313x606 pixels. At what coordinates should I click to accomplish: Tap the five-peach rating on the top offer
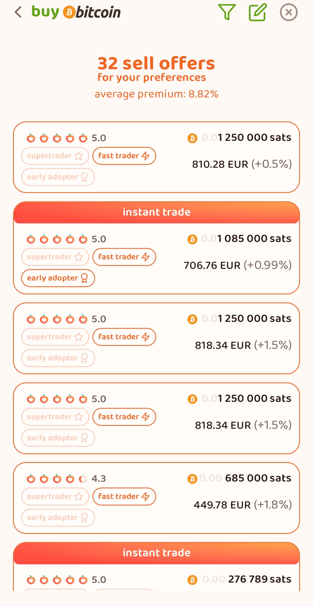click(57, 138)
